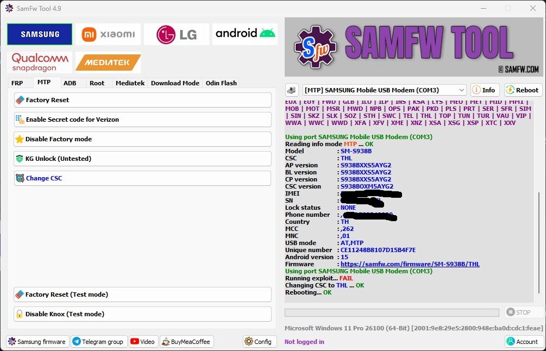Choose the Xiaomi brand logo tile
The image size is (546, 351).
pos(108,34)
